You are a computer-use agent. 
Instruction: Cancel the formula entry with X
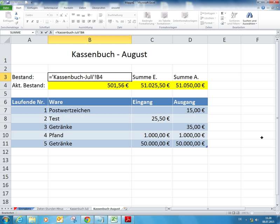click(42, 32)
